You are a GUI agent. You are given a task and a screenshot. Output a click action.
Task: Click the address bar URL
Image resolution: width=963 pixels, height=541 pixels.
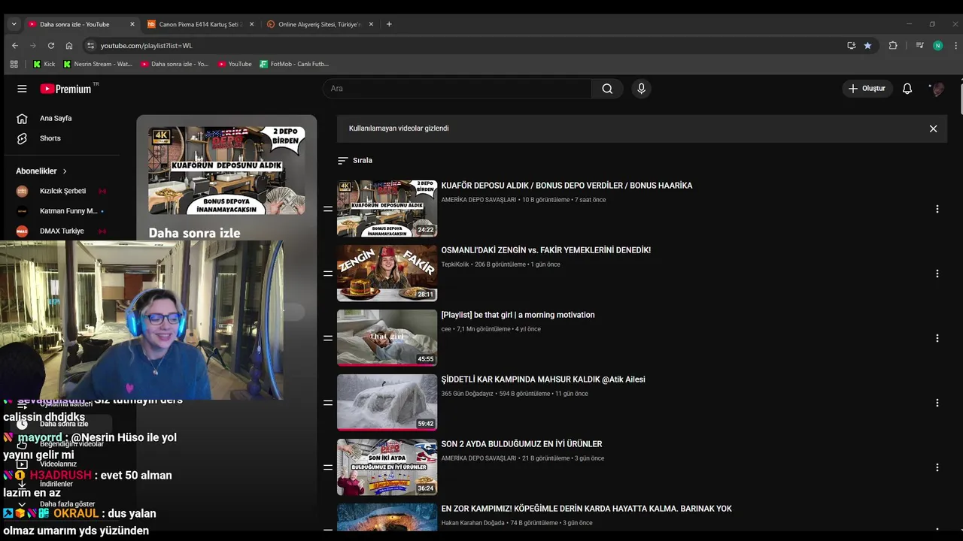coord(146,46)
